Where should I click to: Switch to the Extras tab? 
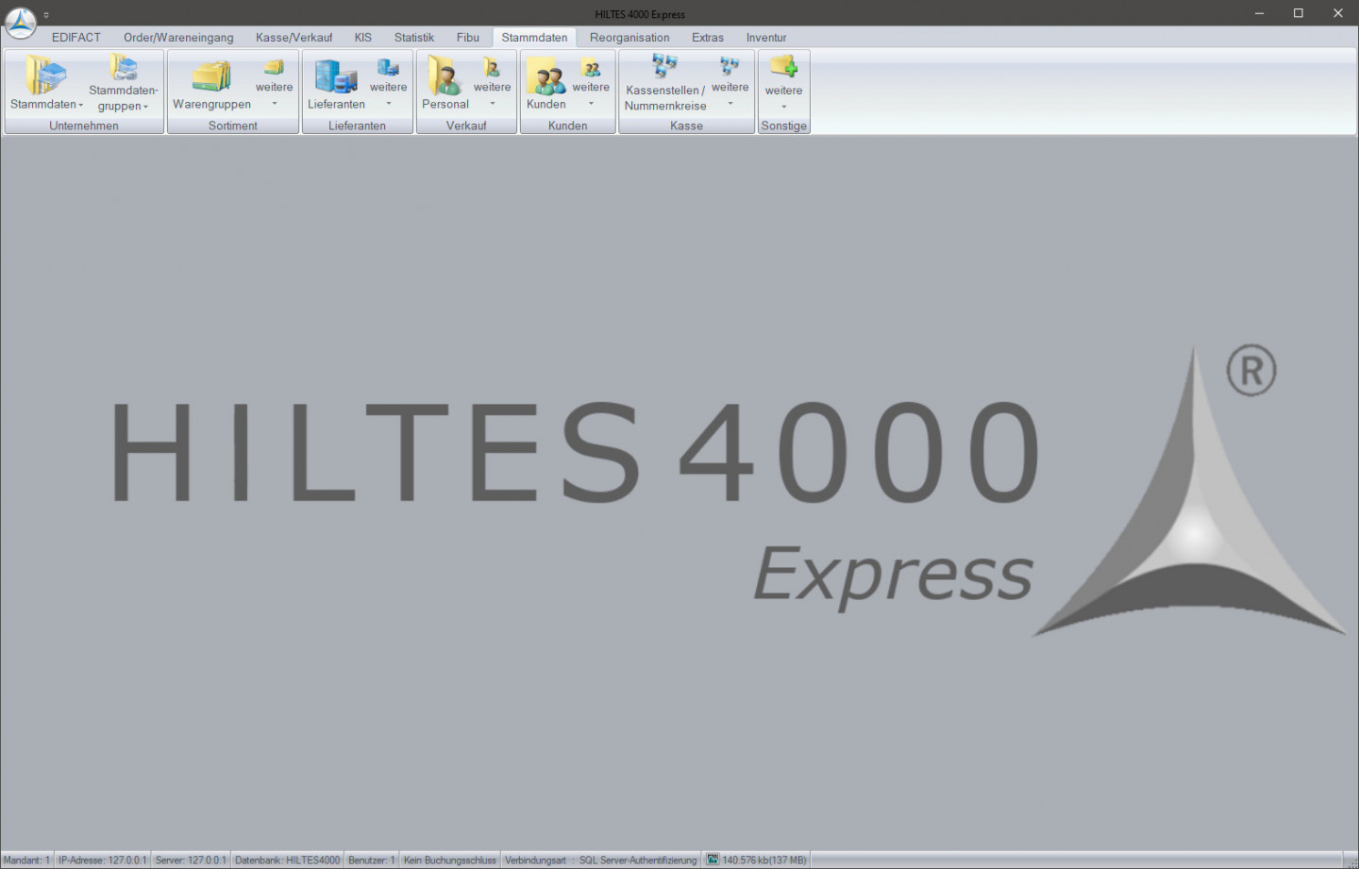[x=708, y=38]
